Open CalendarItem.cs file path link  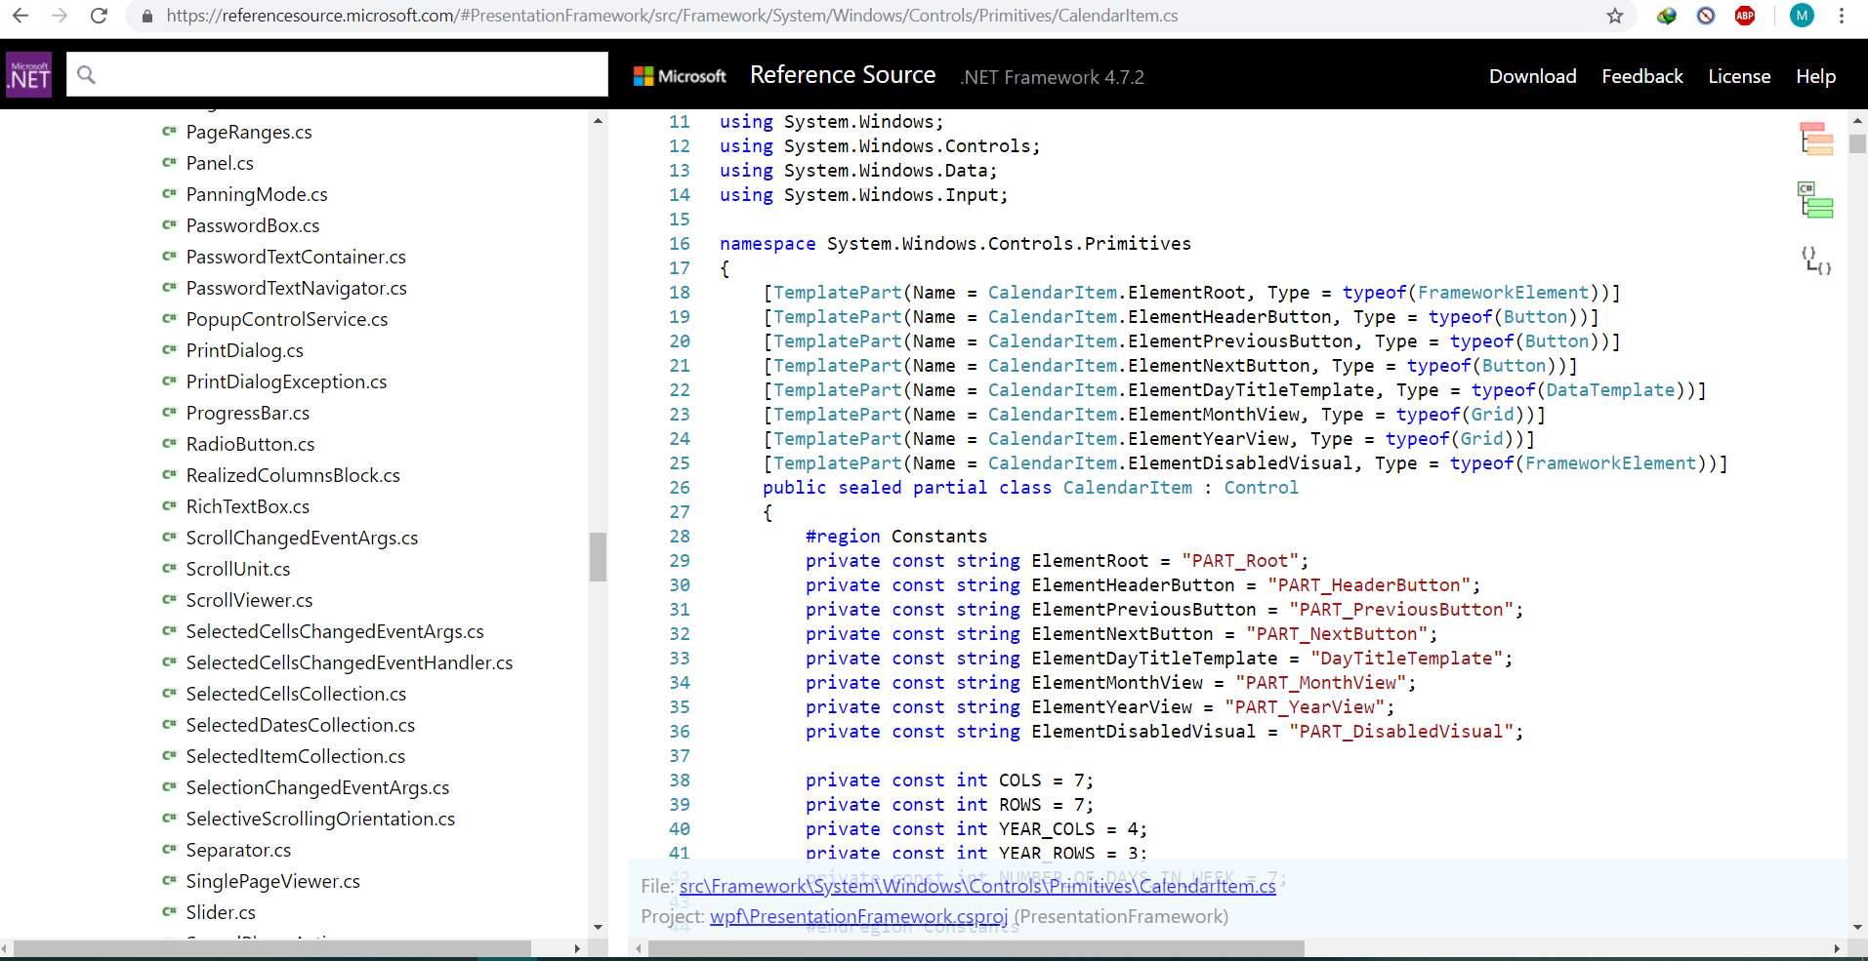977,886
